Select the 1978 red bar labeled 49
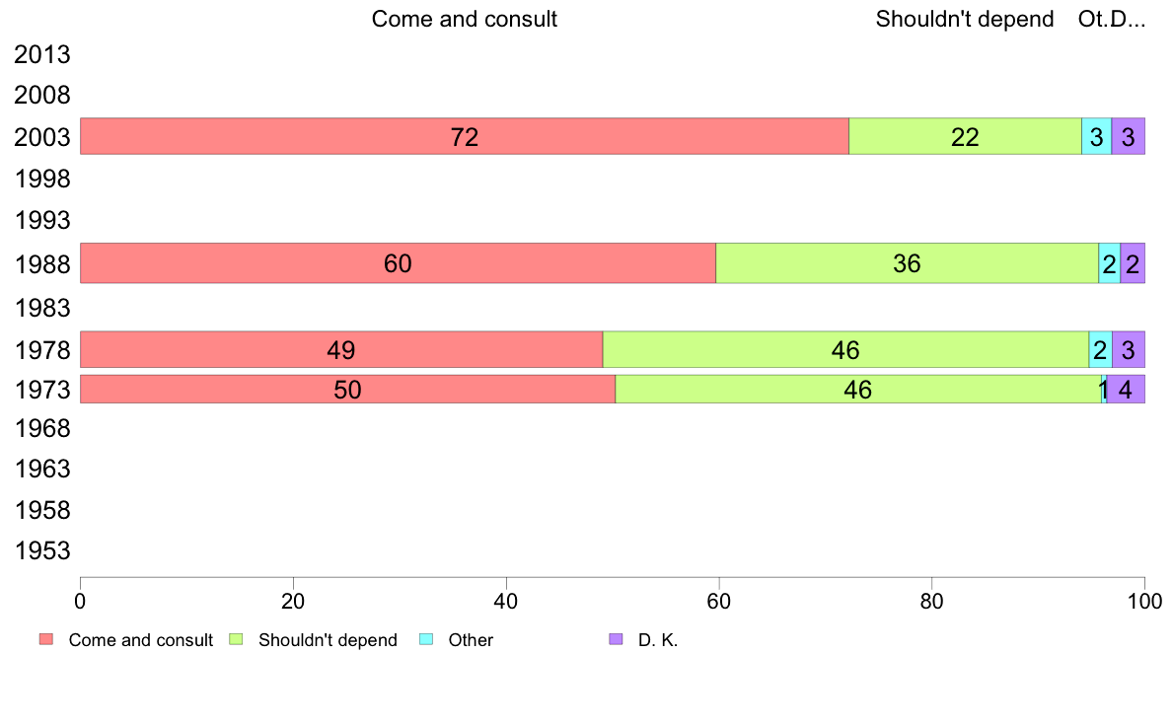This screenshot has width=1172, height=726. pos(340,349)
